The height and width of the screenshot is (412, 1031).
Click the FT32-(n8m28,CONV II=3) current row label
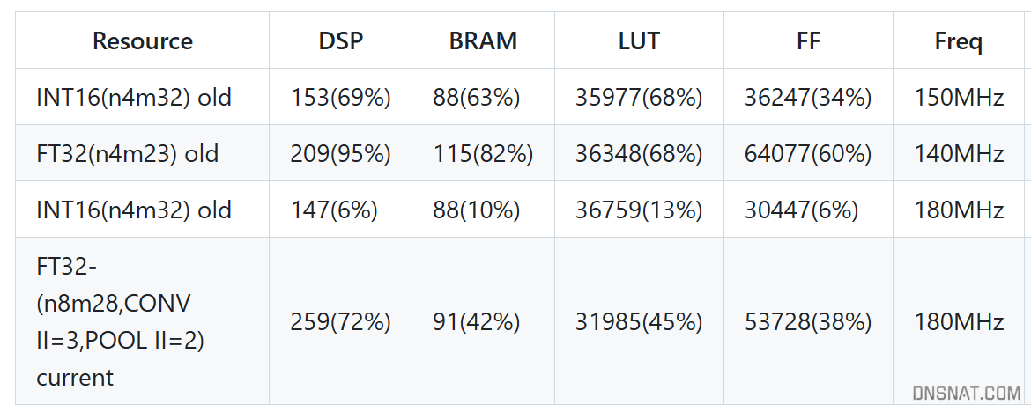(x=121, y=322)
